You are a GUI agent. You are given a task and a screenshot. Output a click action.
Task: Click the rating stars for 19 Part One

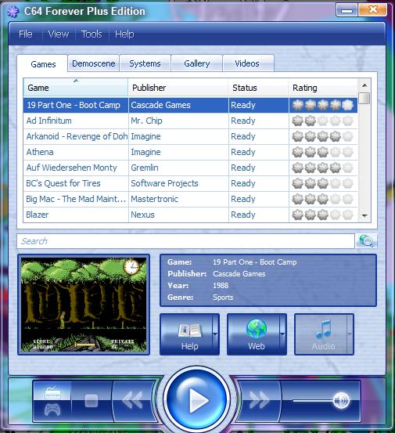click(x=322, y=105)
